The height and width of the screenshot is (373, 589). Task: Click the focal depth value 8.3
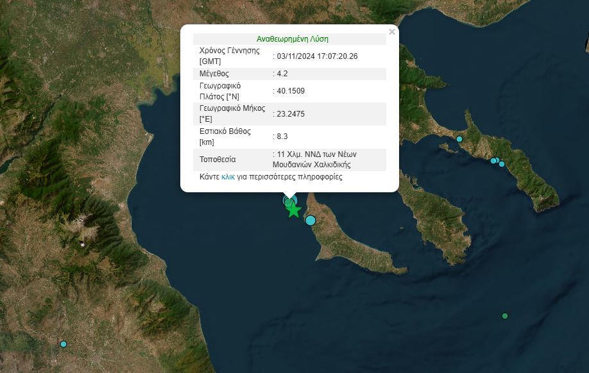[x=282, y=136]
